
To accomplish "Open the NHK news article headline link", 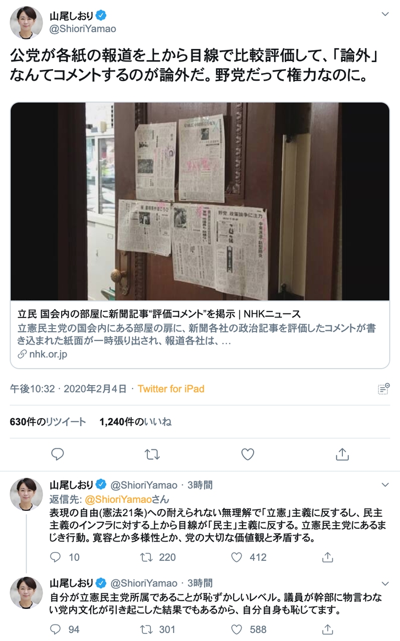I will tap(159, 314).
